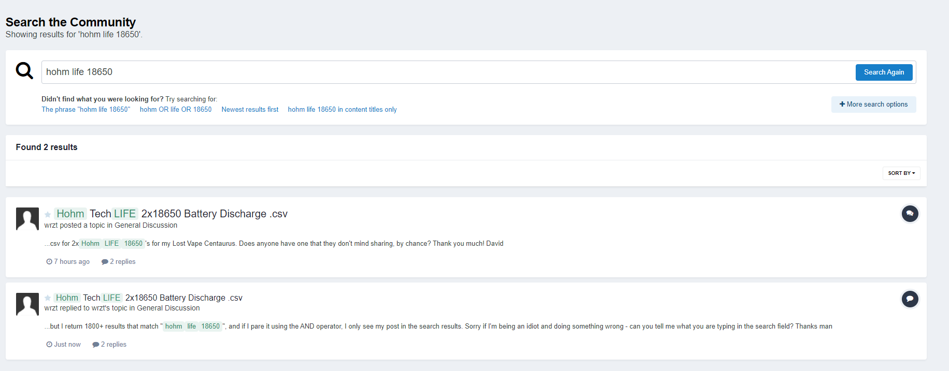Expand More search options
949x371 pixels.
point(873,105)
